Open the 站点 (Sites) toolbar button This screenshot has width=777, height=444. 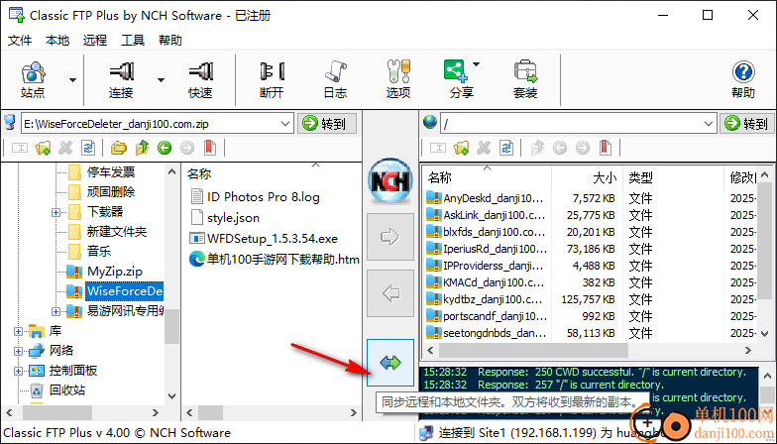pos(34,80)
